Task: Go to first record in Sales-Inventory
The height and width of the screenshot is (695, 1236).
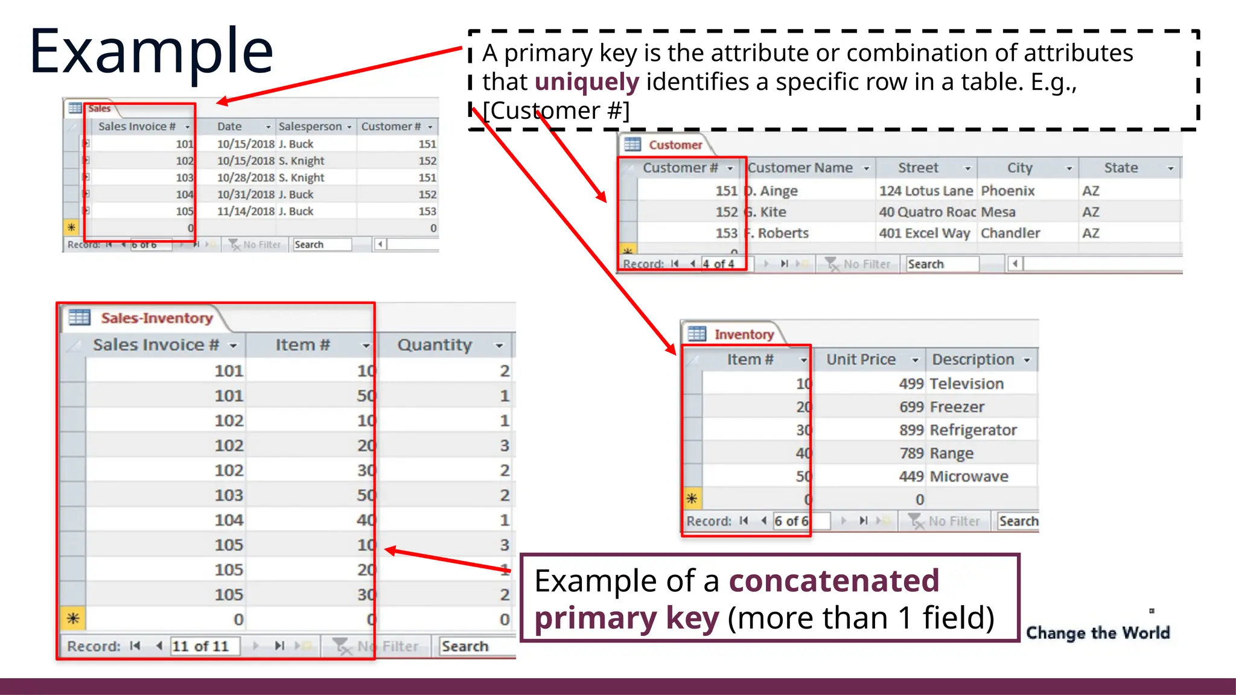Action: point(135,646)
